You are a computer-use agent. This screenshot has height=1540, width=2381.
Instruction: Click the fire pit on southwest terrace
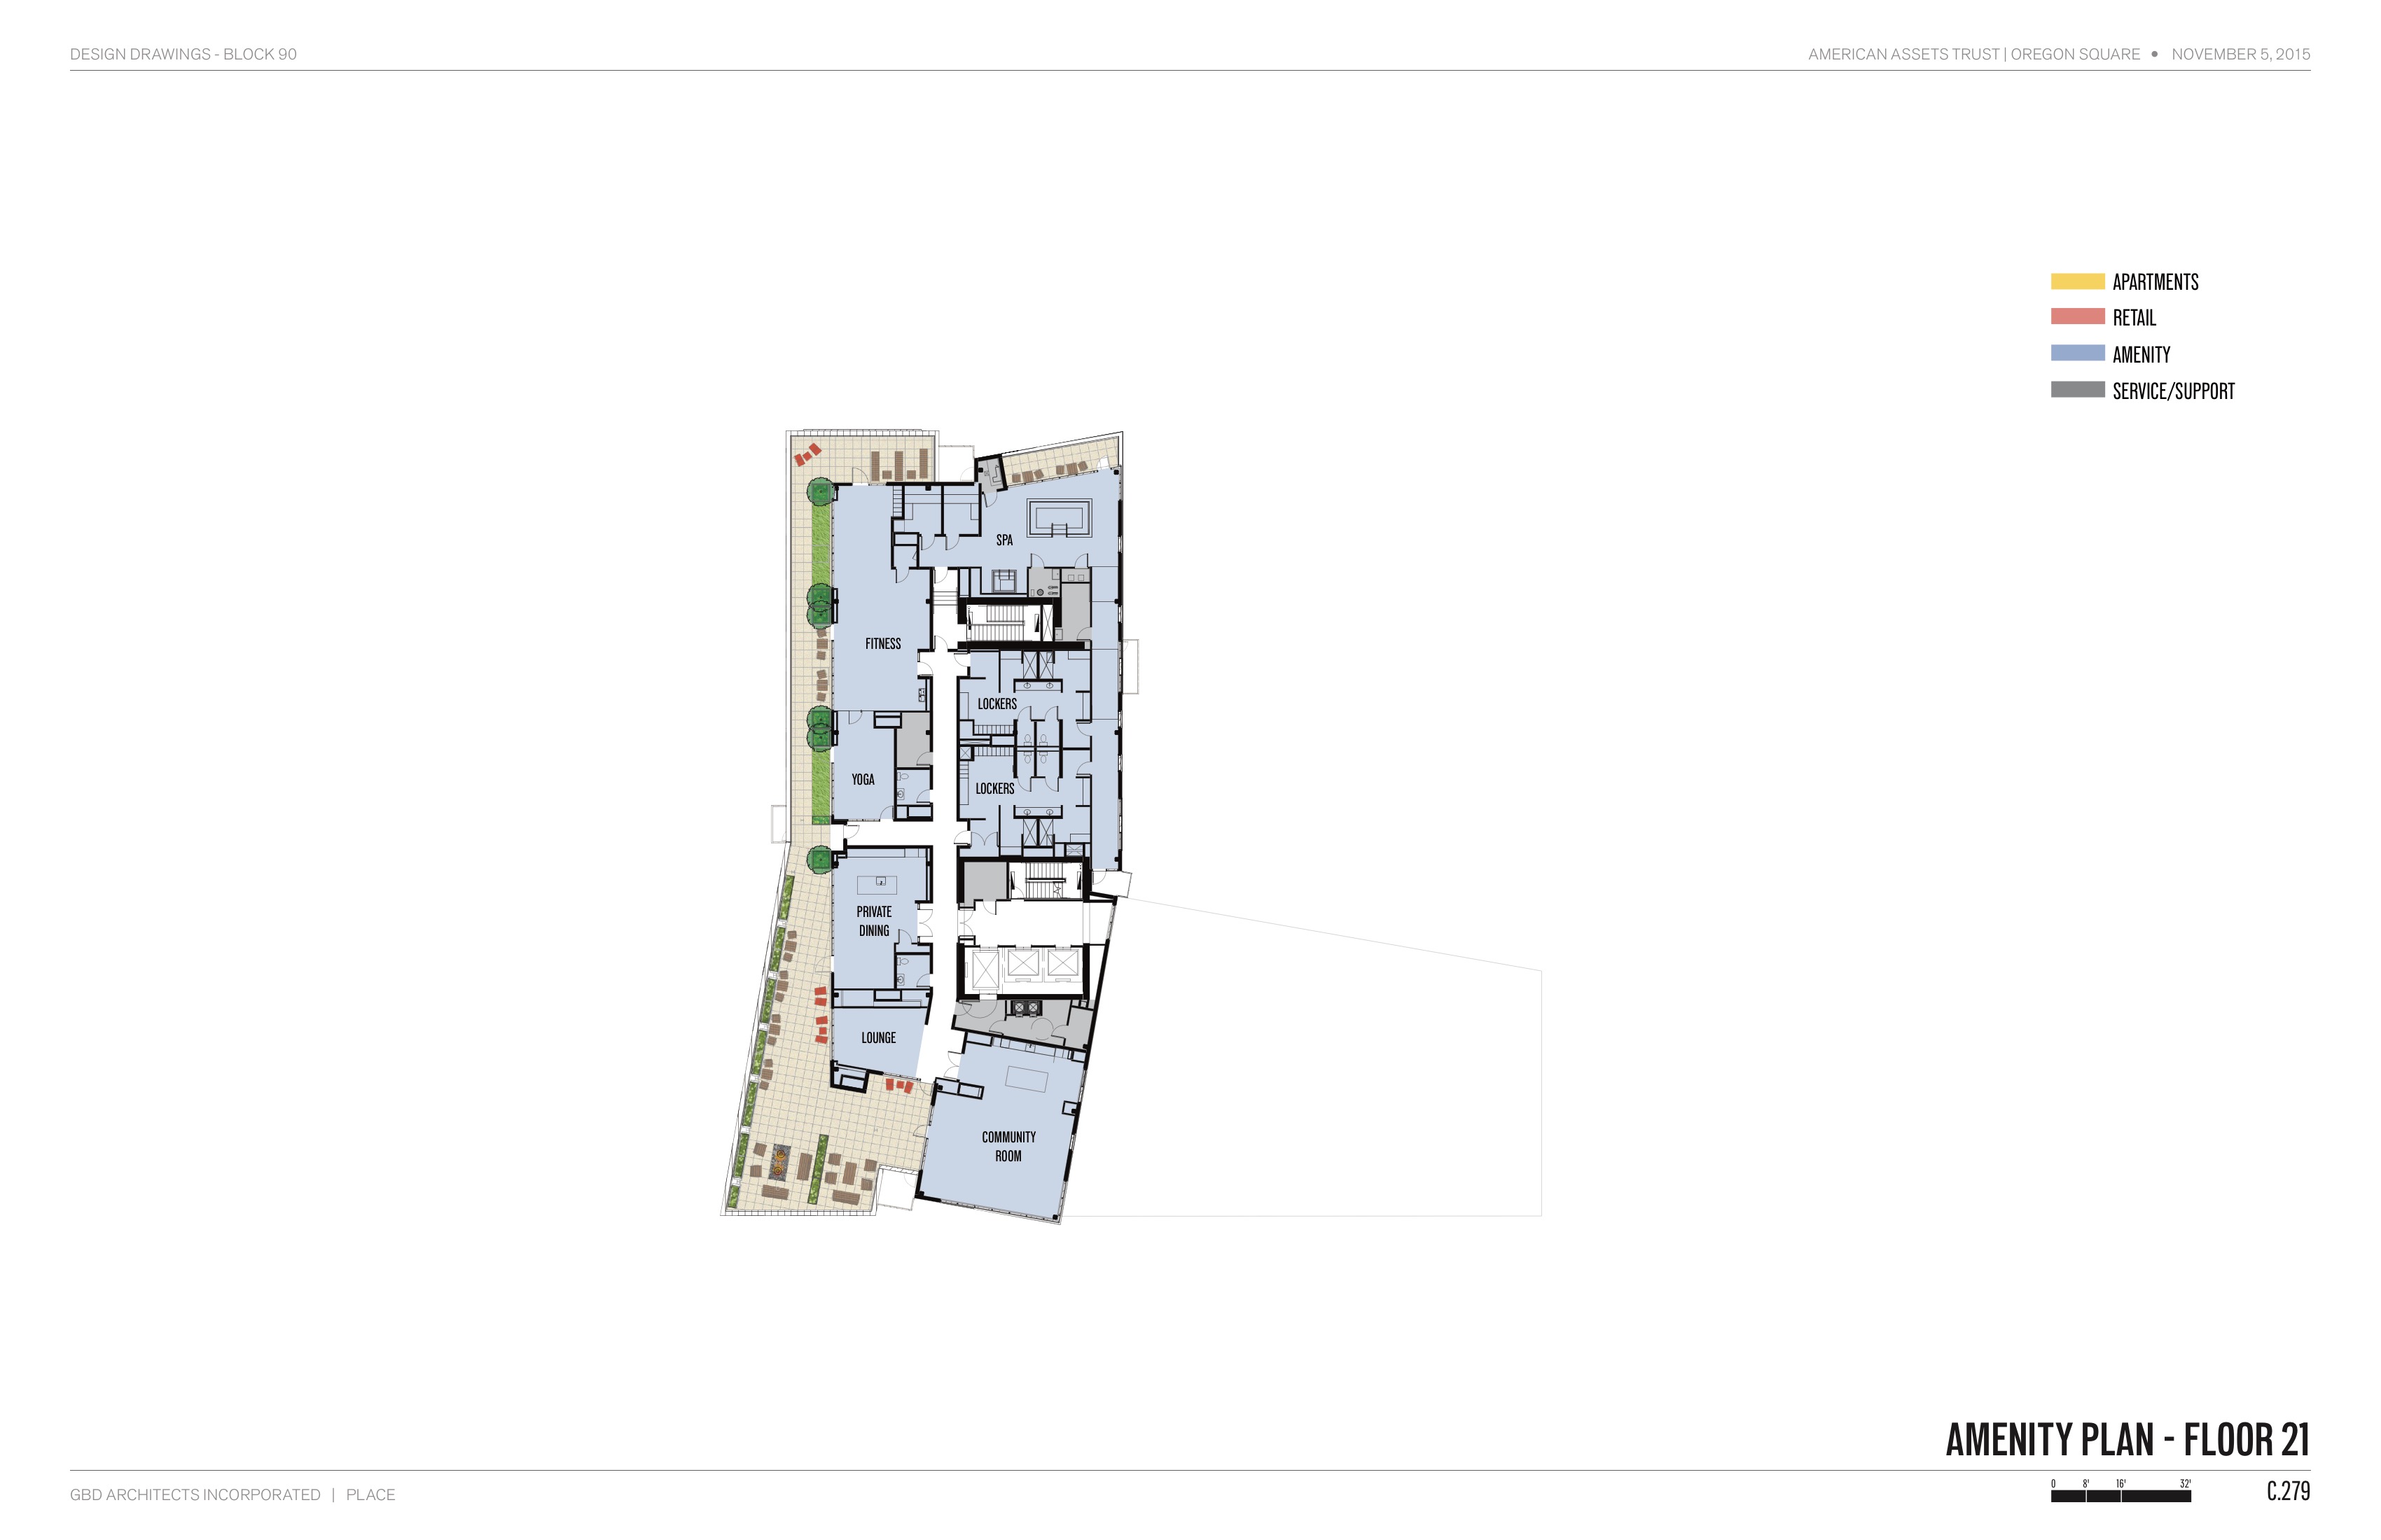click(x=779, y=1162)
